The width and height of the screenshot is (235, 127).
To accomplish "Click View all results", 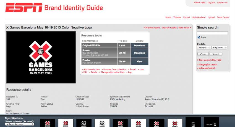I will pos(169,28).
